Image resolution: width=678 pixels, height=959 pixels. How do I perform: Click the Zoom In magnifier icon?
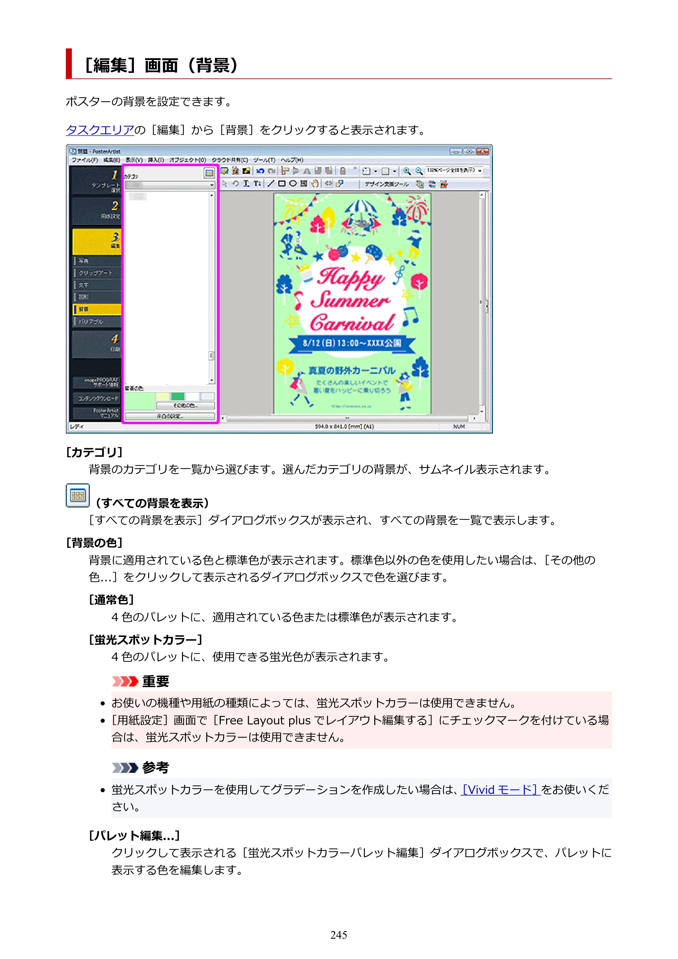point(406,171)
